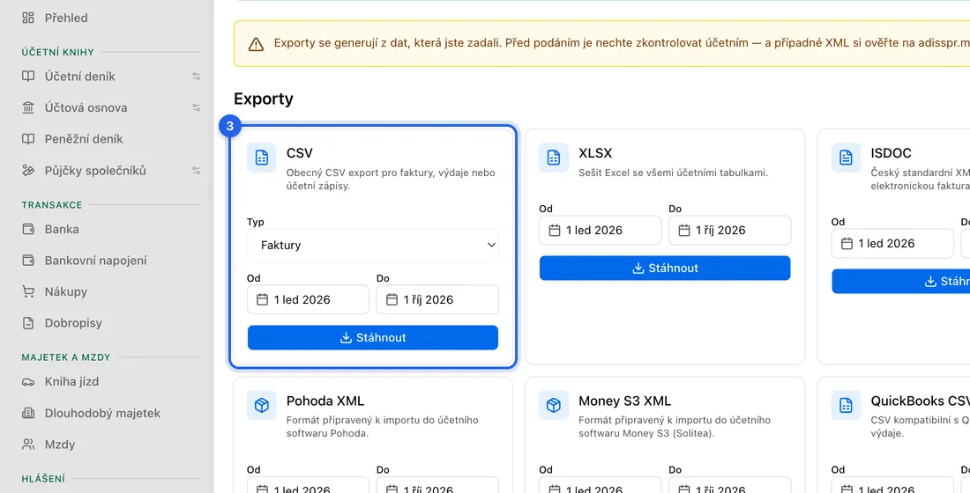Open Účetní deník page
The height and width of the screenshot is (493, 970).
pos(79,77)
